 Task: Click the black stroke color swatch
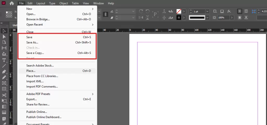[179, 18]
